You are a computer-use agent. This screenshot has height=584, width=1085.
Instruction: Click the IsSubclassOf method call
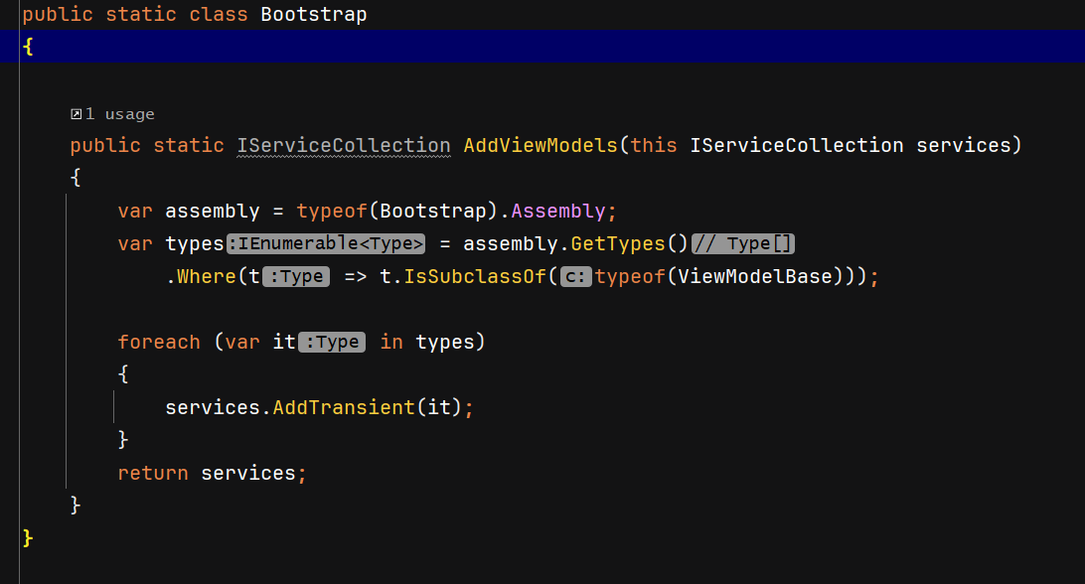475,277
